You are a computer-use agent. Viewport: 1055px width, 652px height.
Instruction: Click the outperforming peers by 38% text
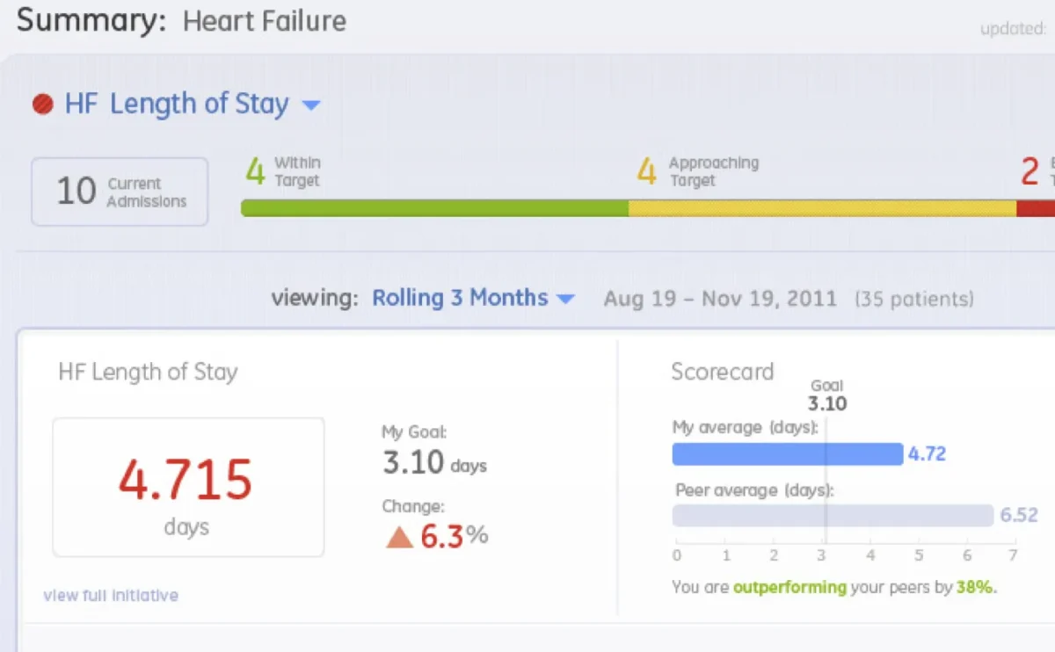(x=833, y=587)
